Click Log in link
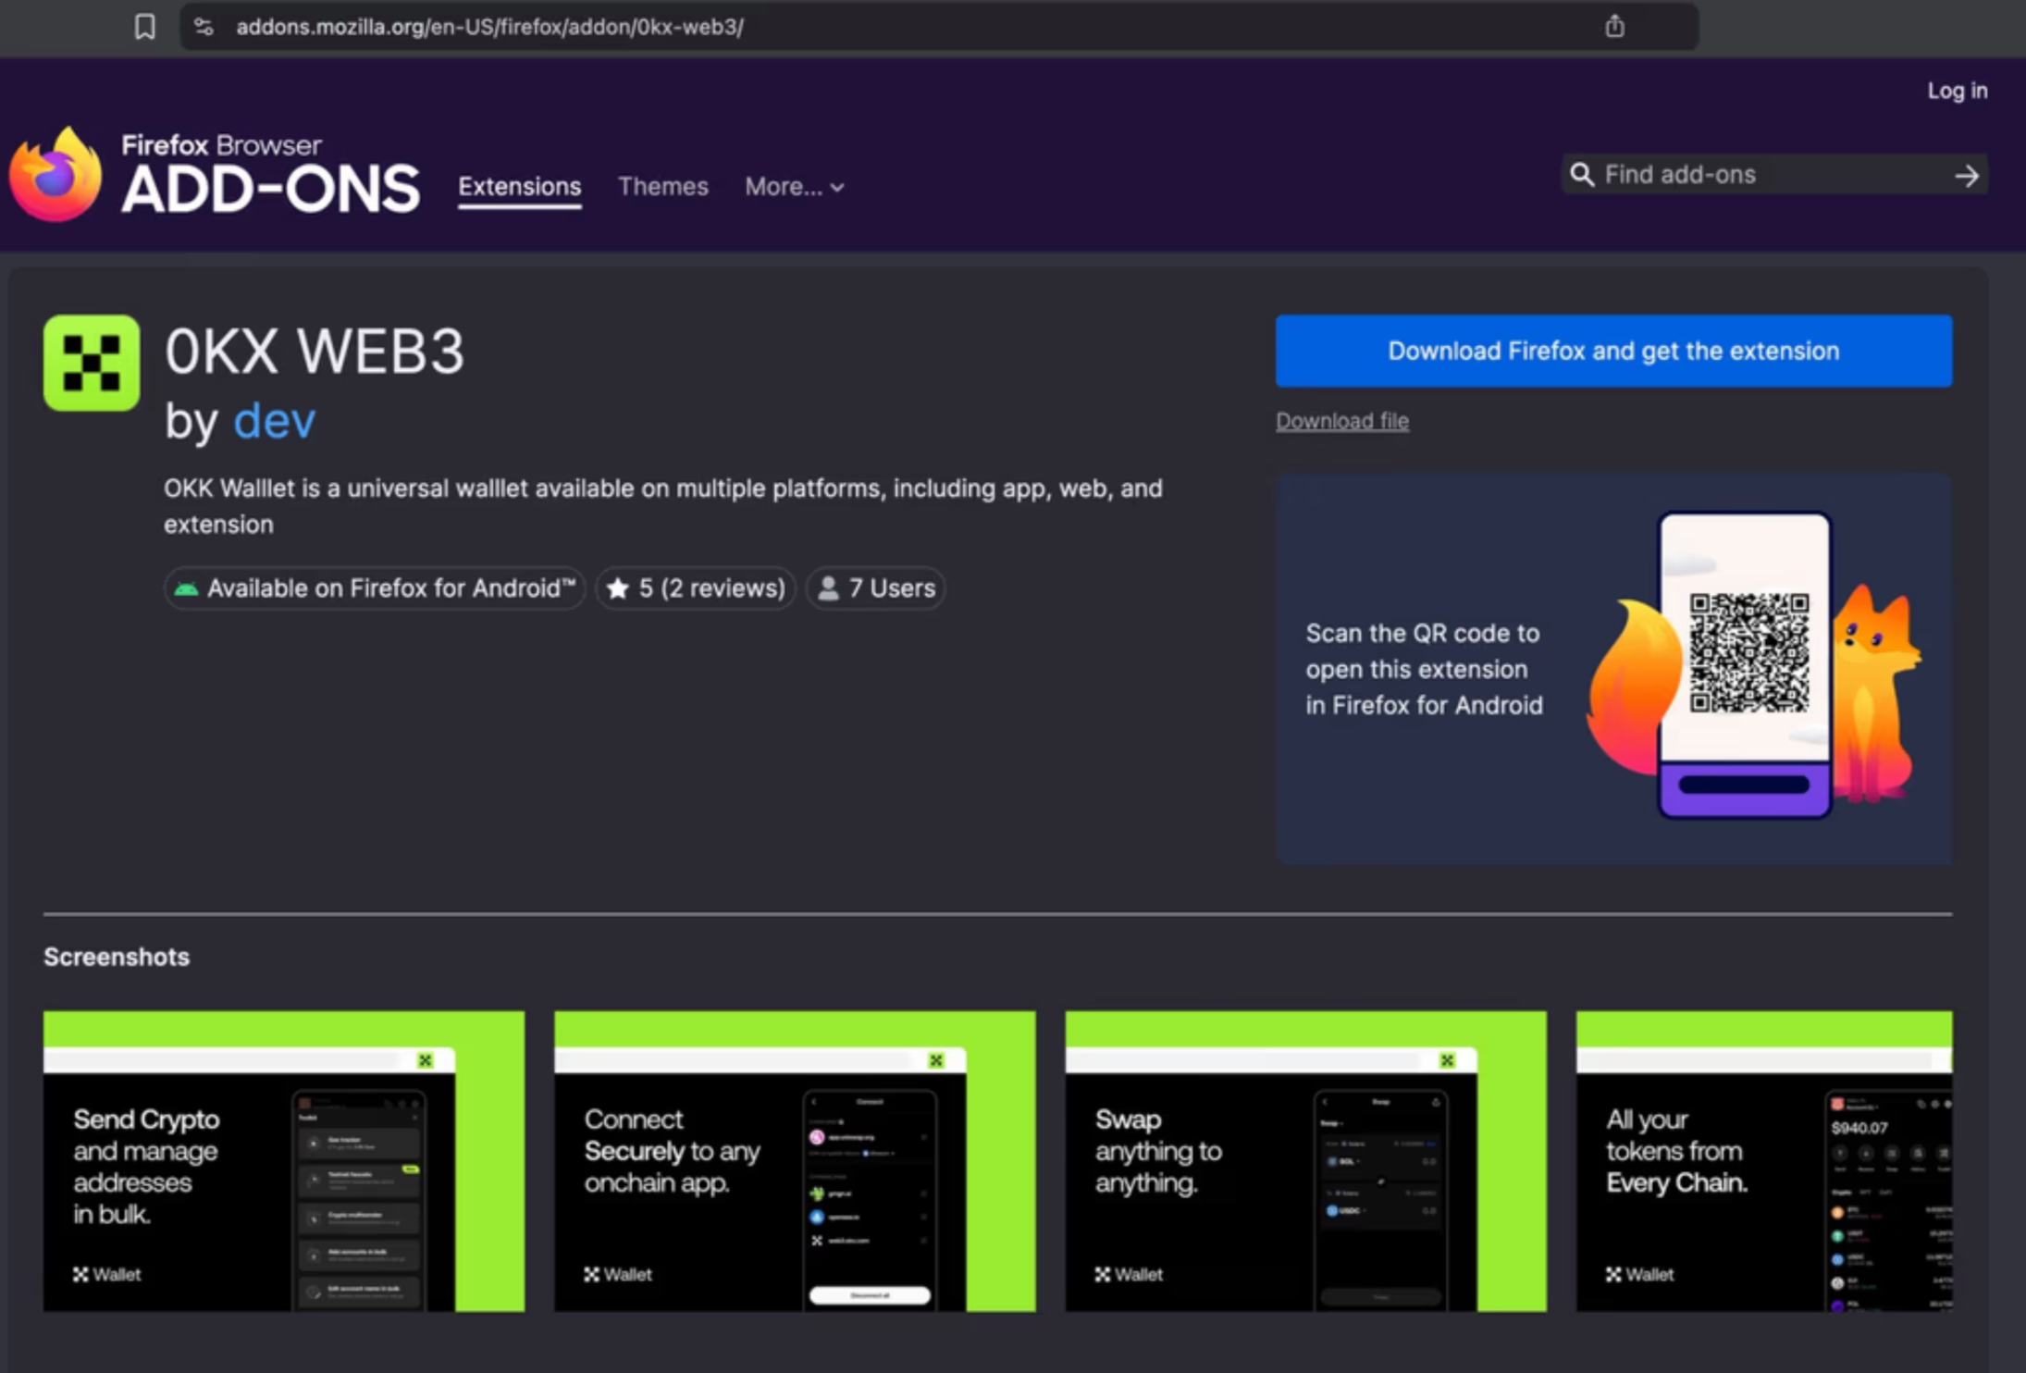This screenshot has height=1373, width=2026. click(1957, 91)
